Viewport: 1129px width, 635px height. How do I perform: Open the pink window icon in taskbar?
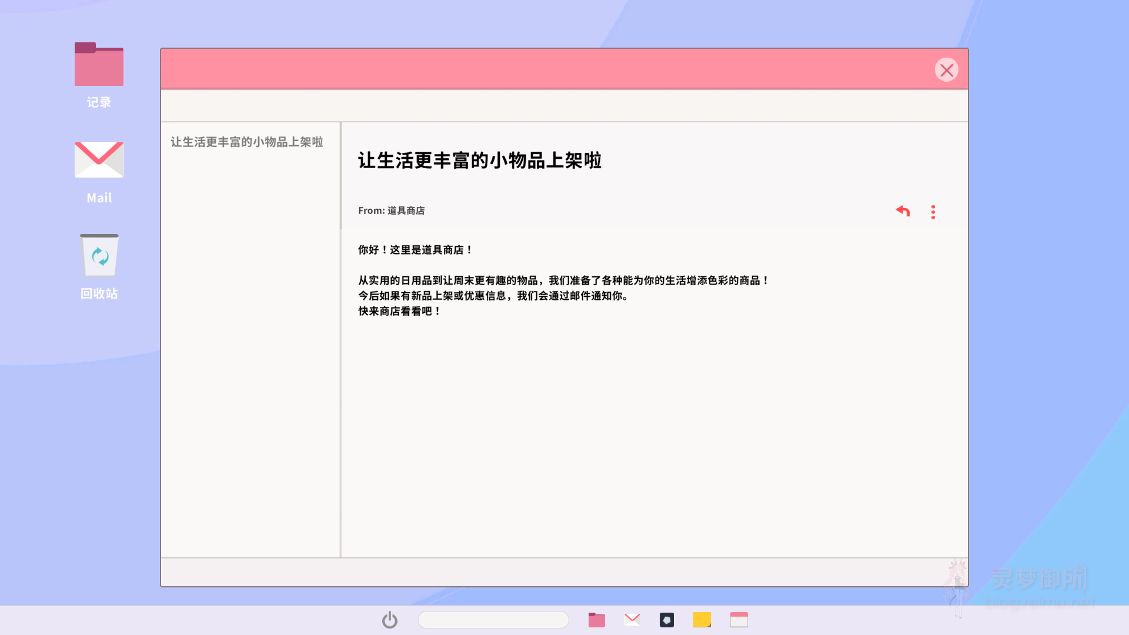tap(739, 620)
